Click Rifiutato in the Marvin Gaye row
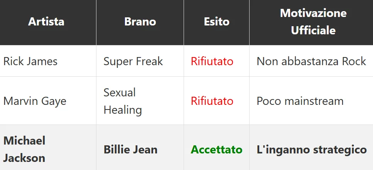The width and height of the screenshot is (373, 170). click(x=212, y=101)
